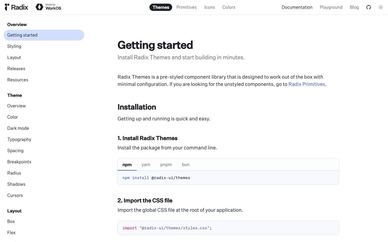The width and height of the screenshot is (388, 242).
Task: Open the Playground link
Action: 331,7
